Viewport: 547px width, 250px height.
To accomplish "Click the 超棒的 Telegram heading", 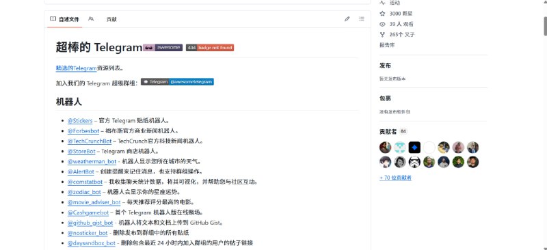I will (x=99, y=47).
